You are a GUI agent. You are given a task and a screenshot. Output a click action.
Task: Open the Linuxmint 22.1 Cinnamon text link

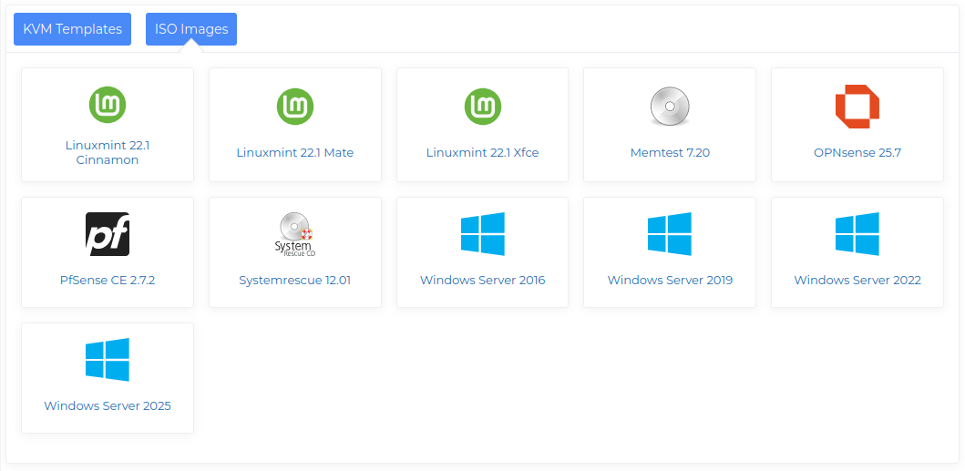[x=108, y=152]
